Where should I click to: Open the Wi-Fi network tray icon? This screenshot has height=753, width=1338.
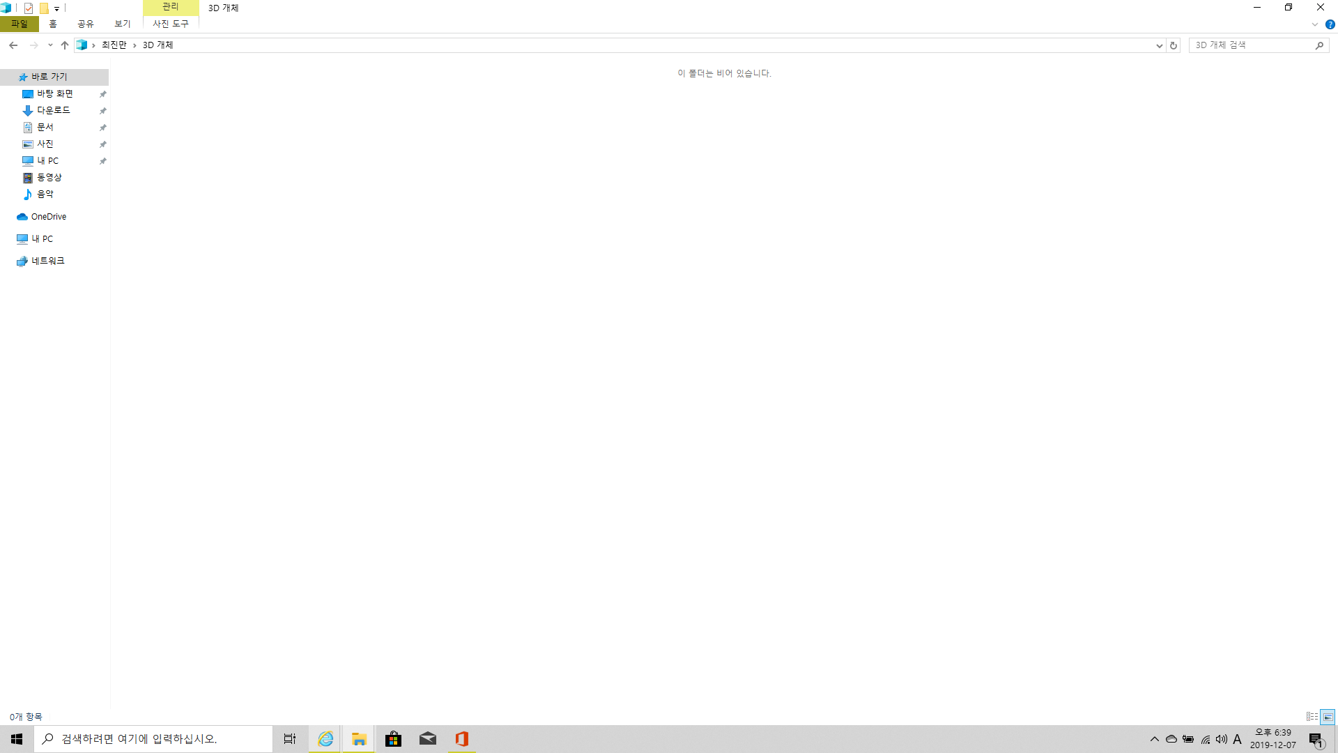tap(1205, 739)
